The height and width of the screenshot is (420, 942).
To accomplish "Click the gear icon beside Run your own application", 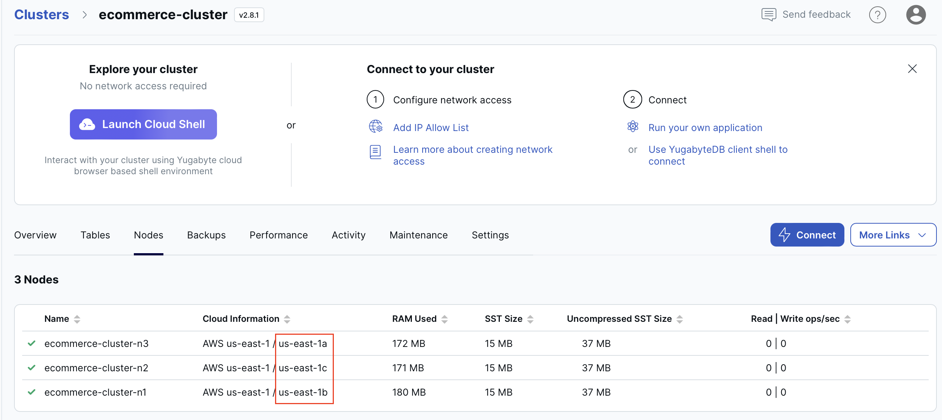I will tap(633, 127).
